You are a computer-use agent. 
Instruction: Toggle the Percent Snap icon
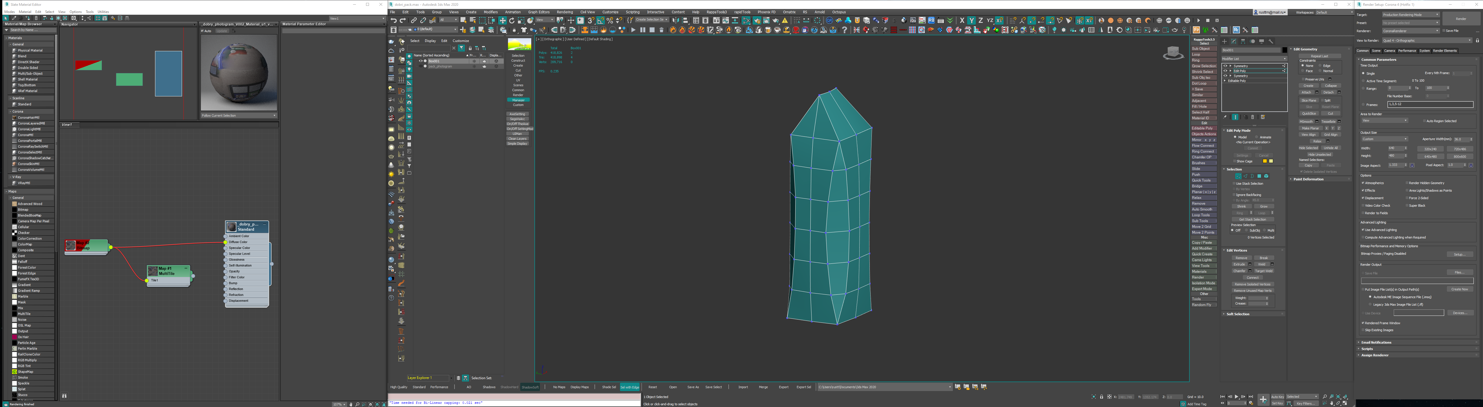pyautogui.click(x=610, y=20)
